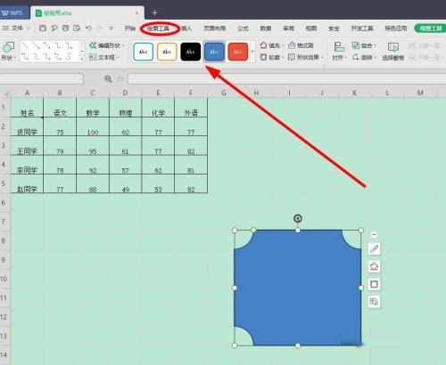Select column D header
This screenshot has height=365, width=446.
click(x=125, y=93)
